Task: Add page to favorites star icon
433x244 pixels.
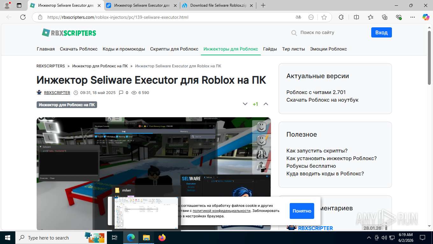Action: click(324, 17)
